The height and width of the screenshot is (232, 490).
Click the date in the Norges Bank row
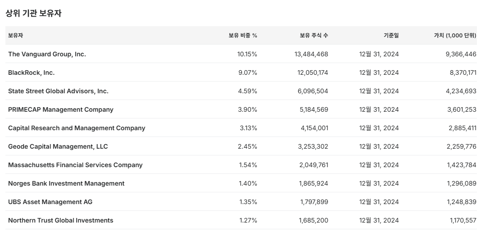[379, 183]
